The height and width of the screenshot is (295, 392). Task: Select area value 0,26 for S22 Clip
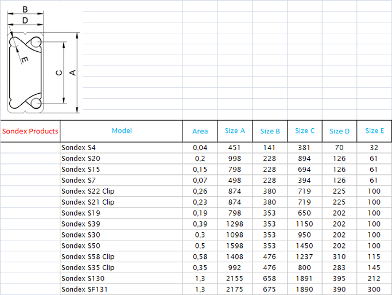click(200, 191)
